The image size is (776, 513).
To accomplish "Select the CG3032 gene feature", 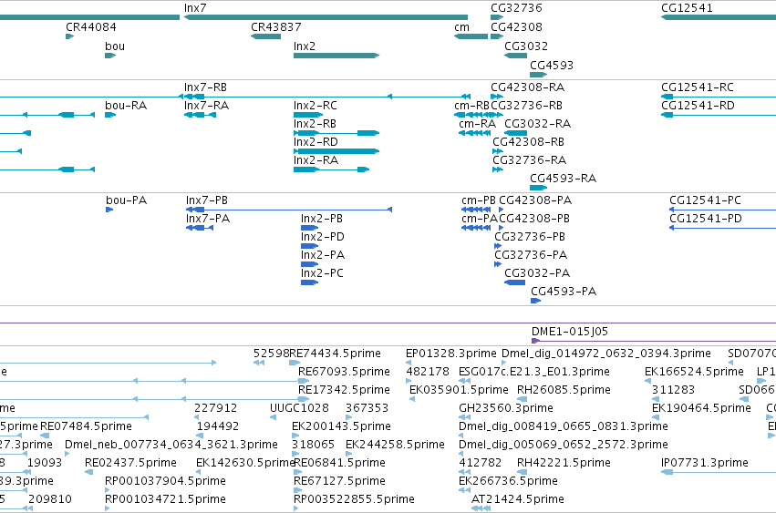I will click(516, 56).
